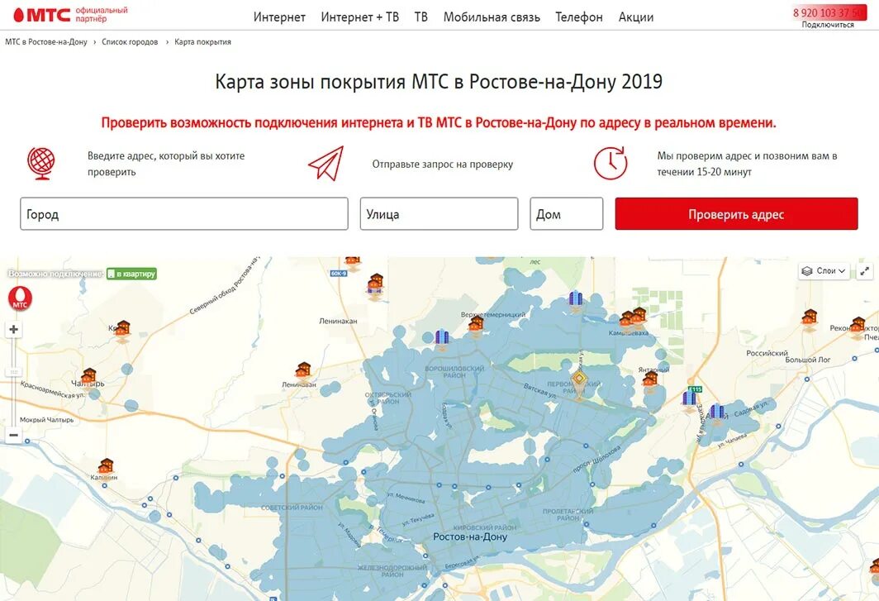
Task: Click the red globe icon
Action: (41, 164)
